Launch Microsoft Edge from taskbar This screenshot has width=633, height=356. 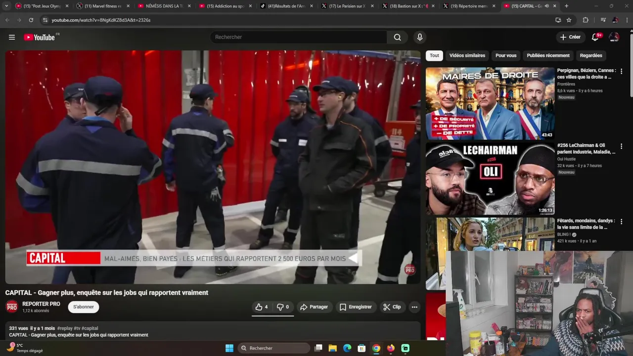(x=347, y=348)
